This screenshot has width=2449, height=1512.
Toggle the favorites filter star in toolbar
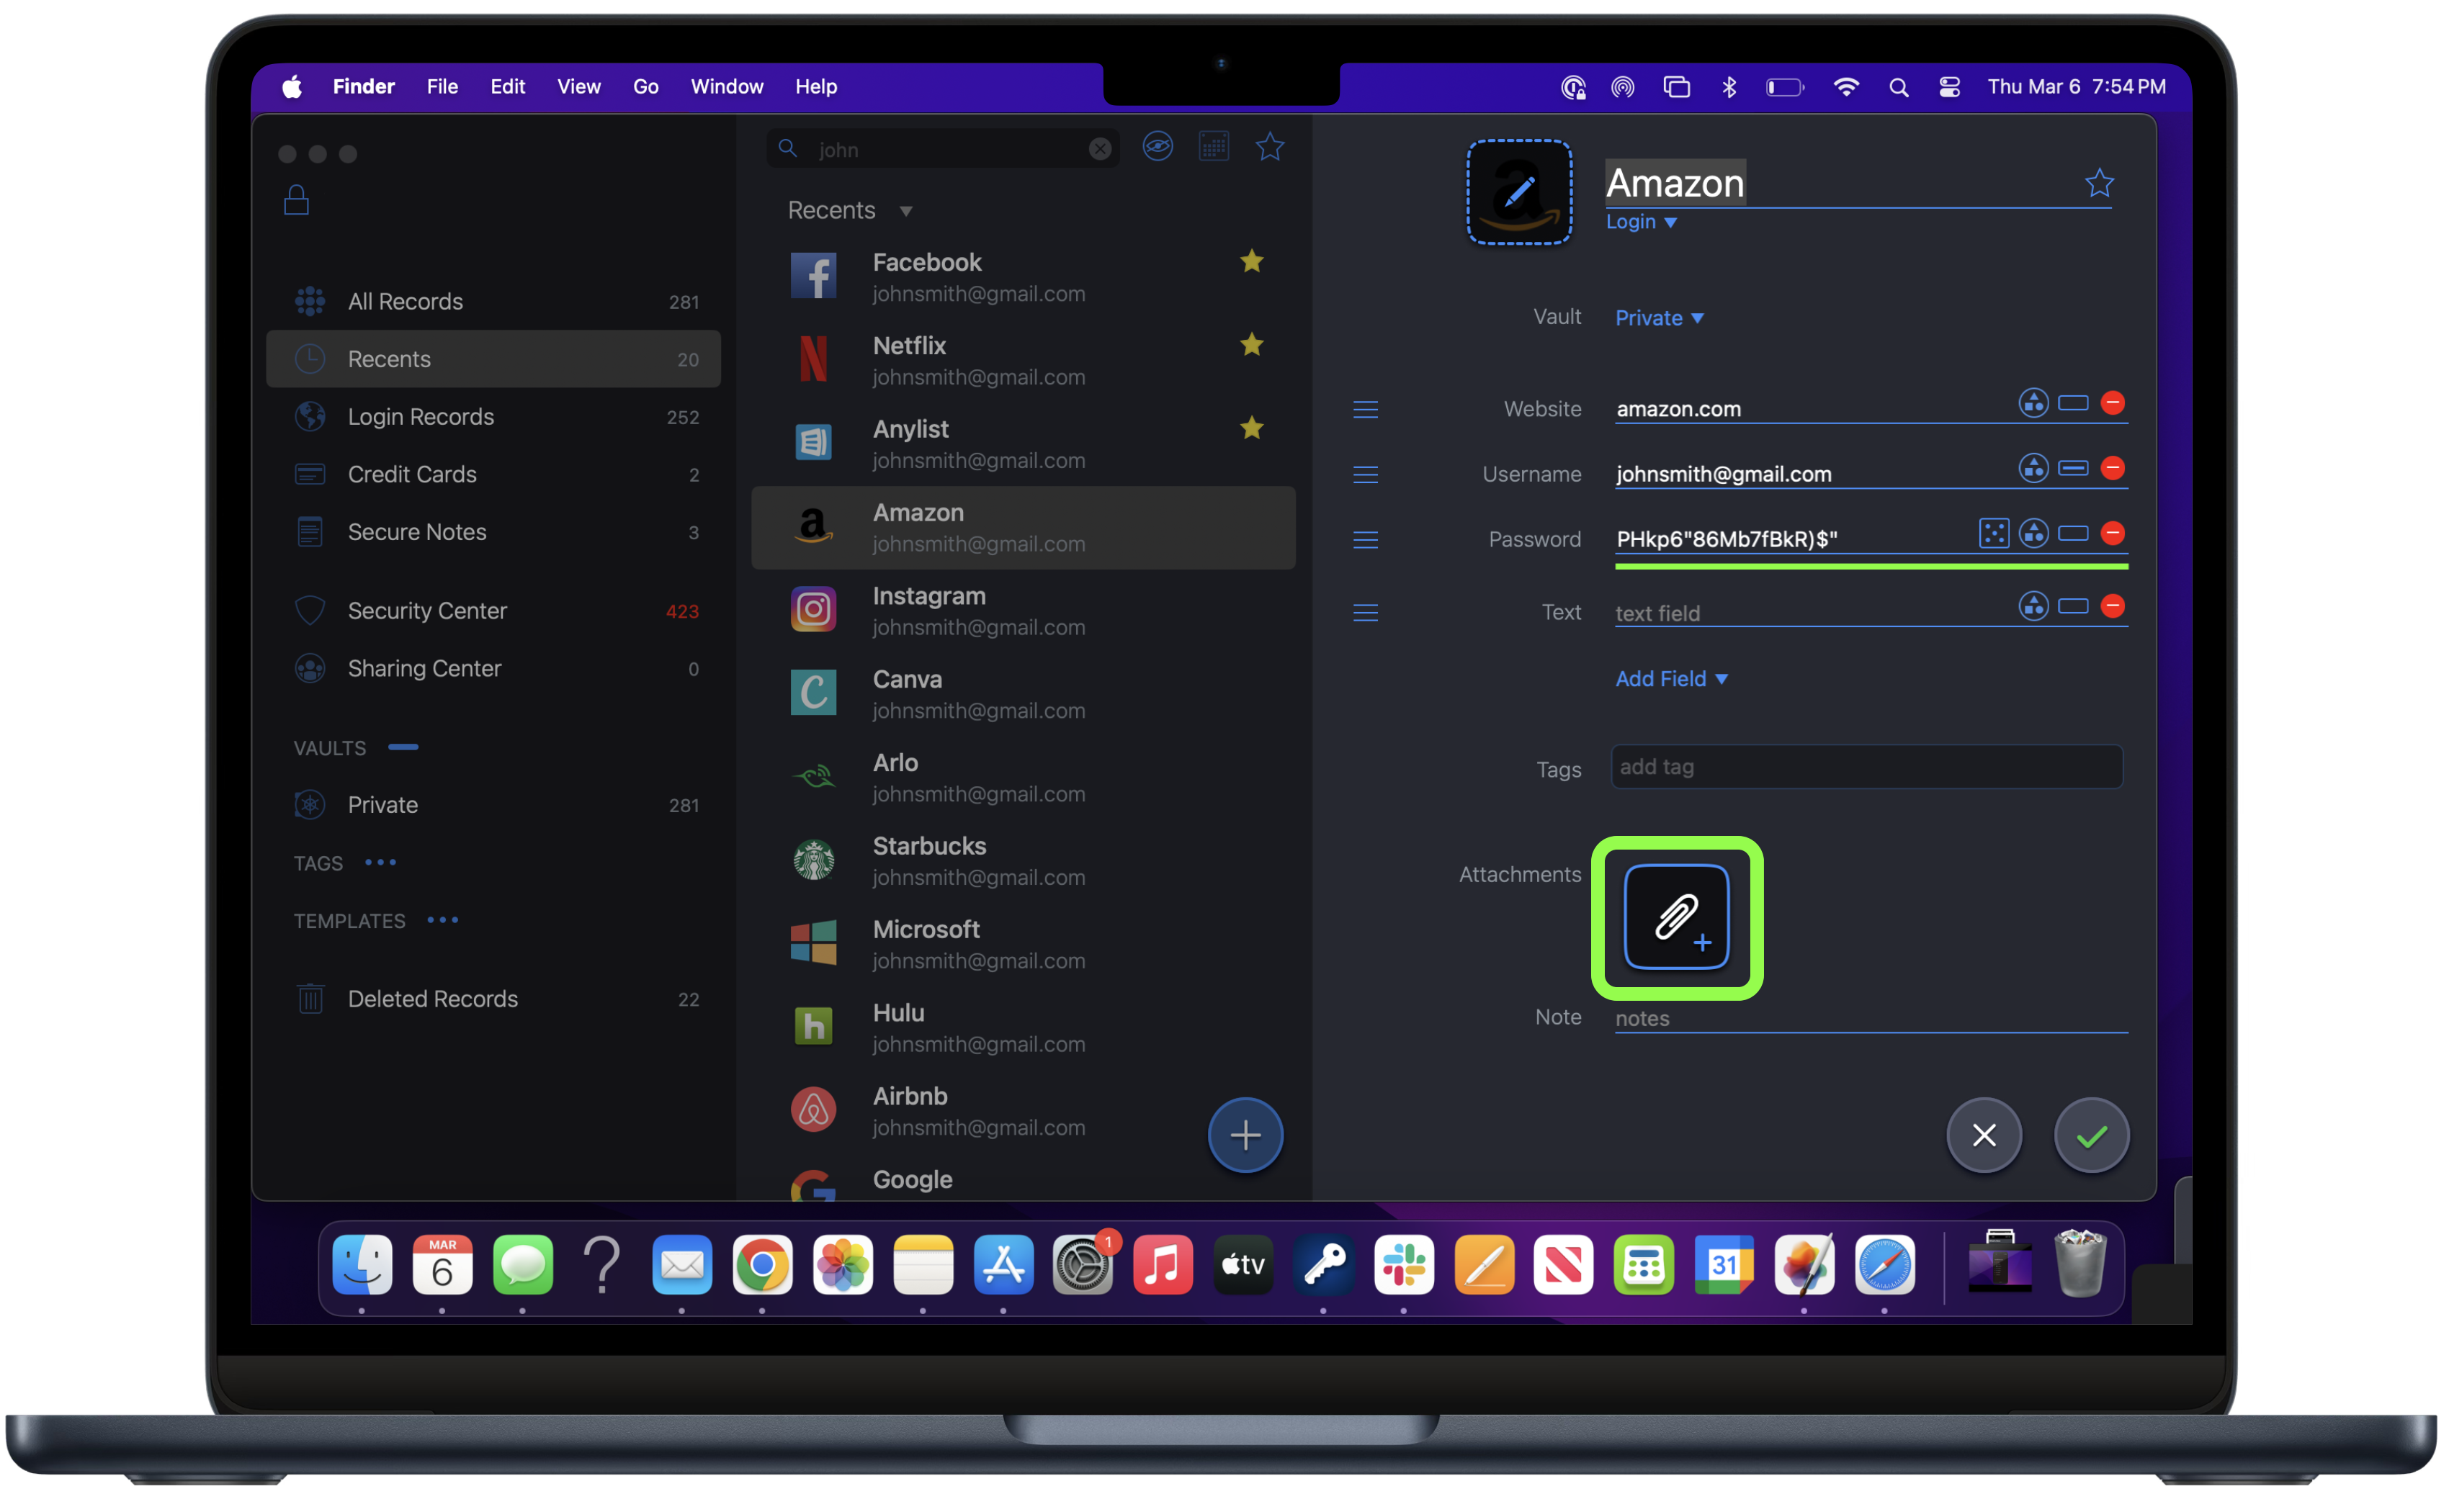click(1269, 147)
